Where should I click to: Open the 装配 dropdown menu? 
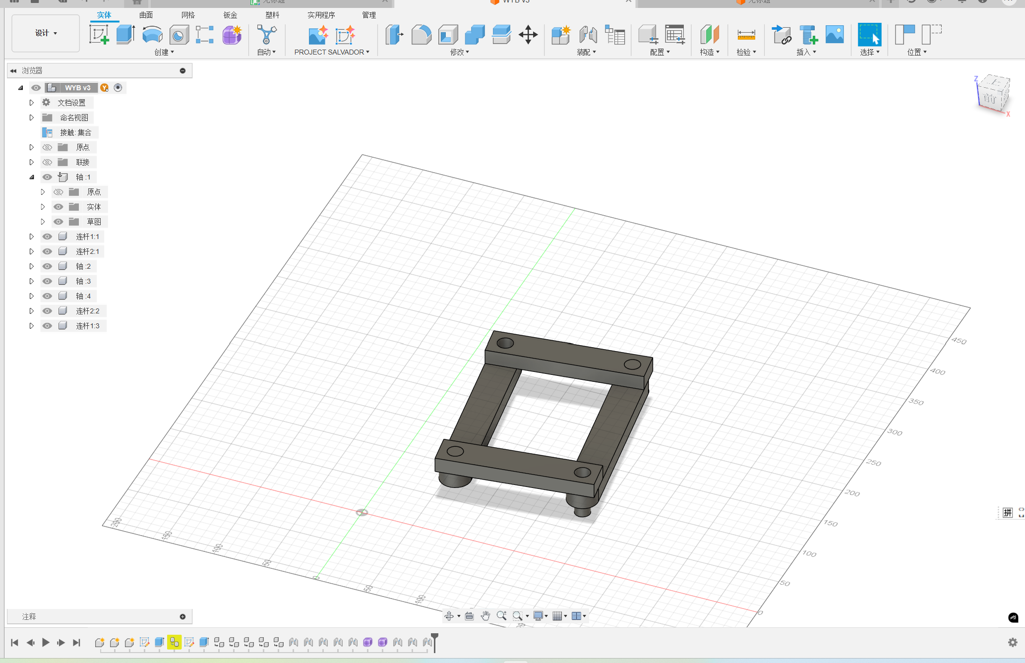point(586,52)
